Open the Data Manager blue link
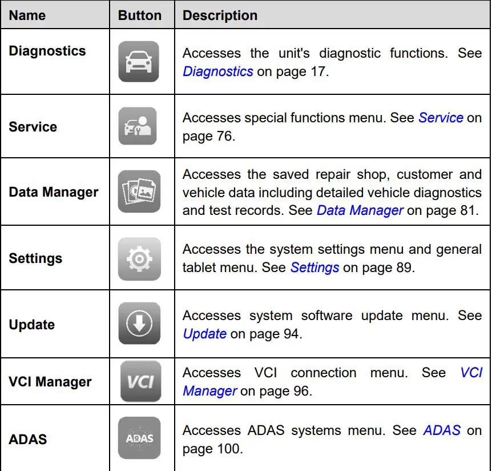Image resolution: width=492 pixels, height=471 pixels. [360, 210]
